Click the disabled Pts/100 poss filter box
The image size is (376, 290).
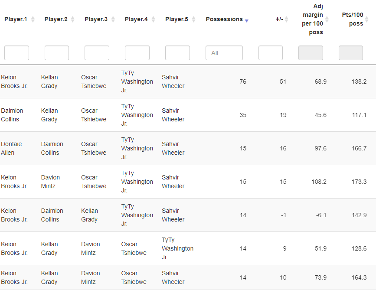[x=351, y=53]
